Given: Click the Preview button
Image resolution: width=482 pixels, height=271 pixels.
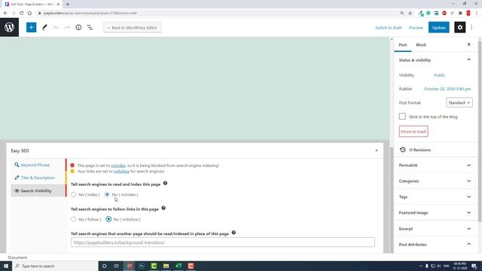Looking at the screenshot, I should pyautogui.click(x=416, y=28).
